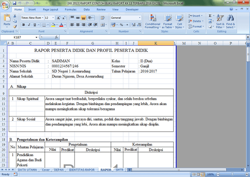Set Top Align for cell
This screenshot has width=250, height=177.
coord(72,18)
